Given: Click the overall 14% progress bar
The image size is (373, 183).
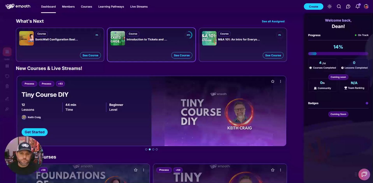Looking at the screenshot, I should 338,54.
